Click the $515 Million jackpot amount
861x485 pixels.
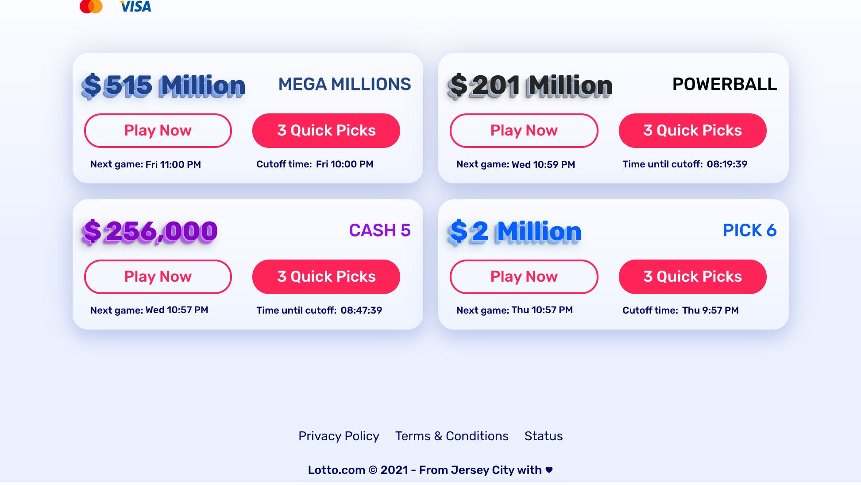point(163,85)
